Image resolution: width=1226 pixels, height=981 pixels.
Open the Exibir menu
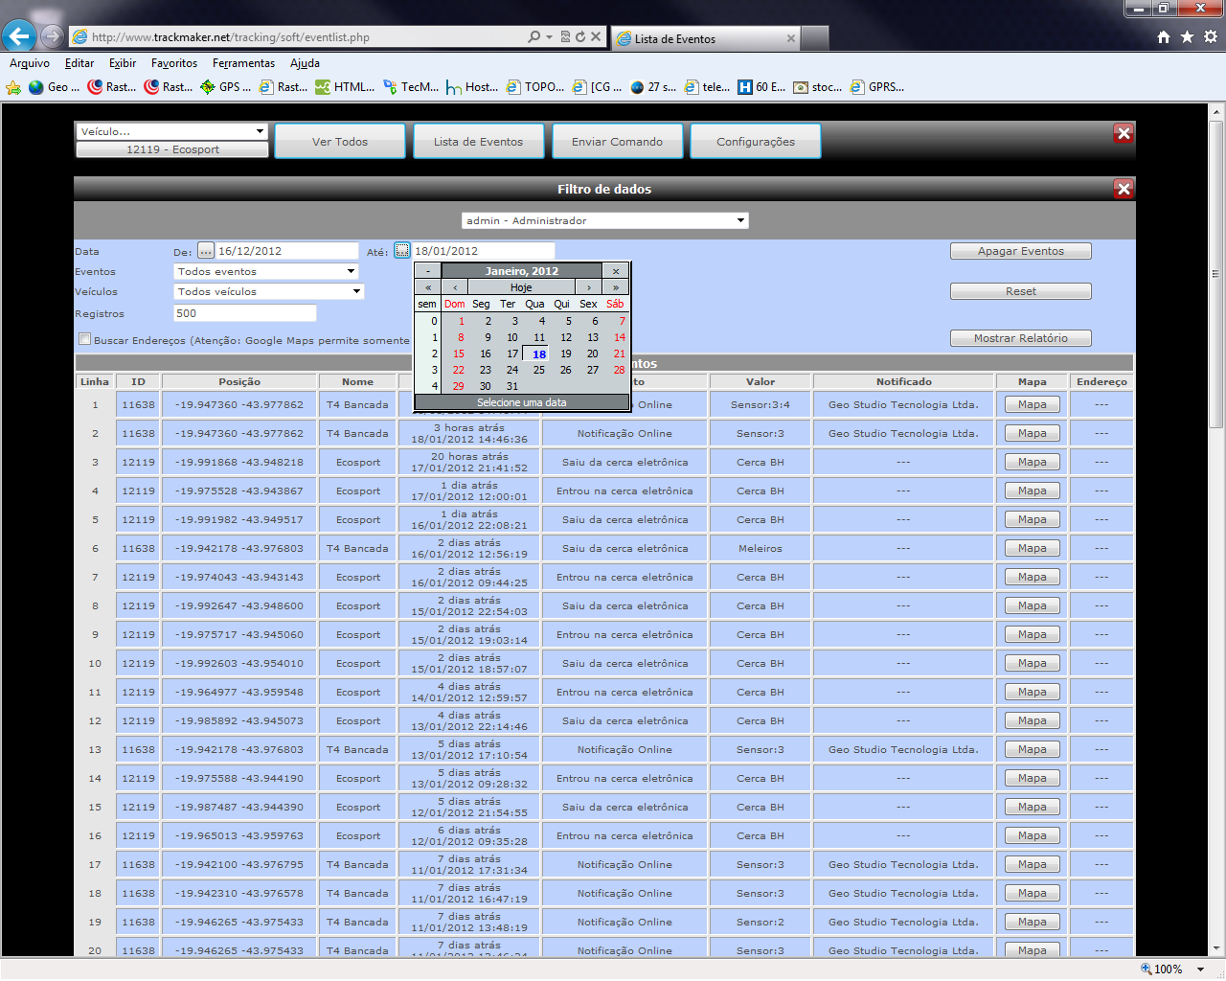pyautogui.click(x=123, y=63)
